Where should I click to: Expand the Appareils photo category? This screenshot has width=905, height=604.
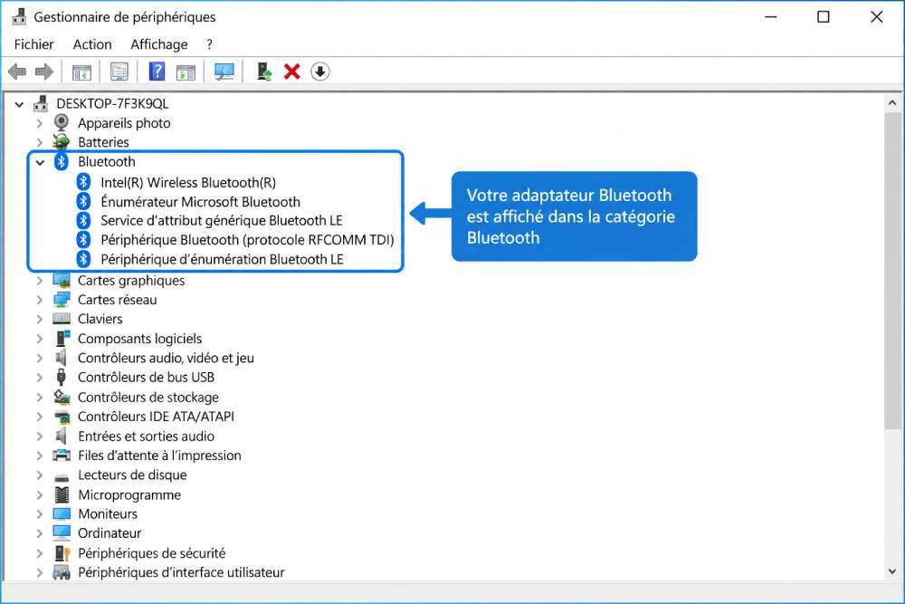(39, 123)
